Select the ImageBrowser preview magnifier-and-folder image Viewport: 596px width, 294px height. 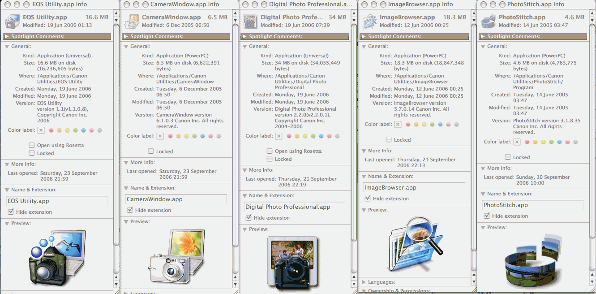416,244
